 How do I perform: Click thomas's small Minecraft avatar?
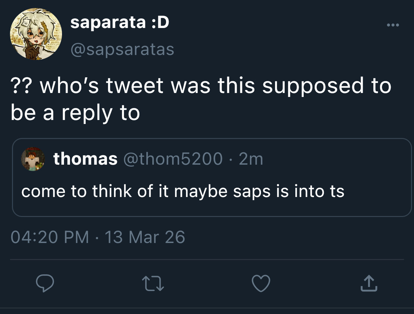[x=33, y=159]
